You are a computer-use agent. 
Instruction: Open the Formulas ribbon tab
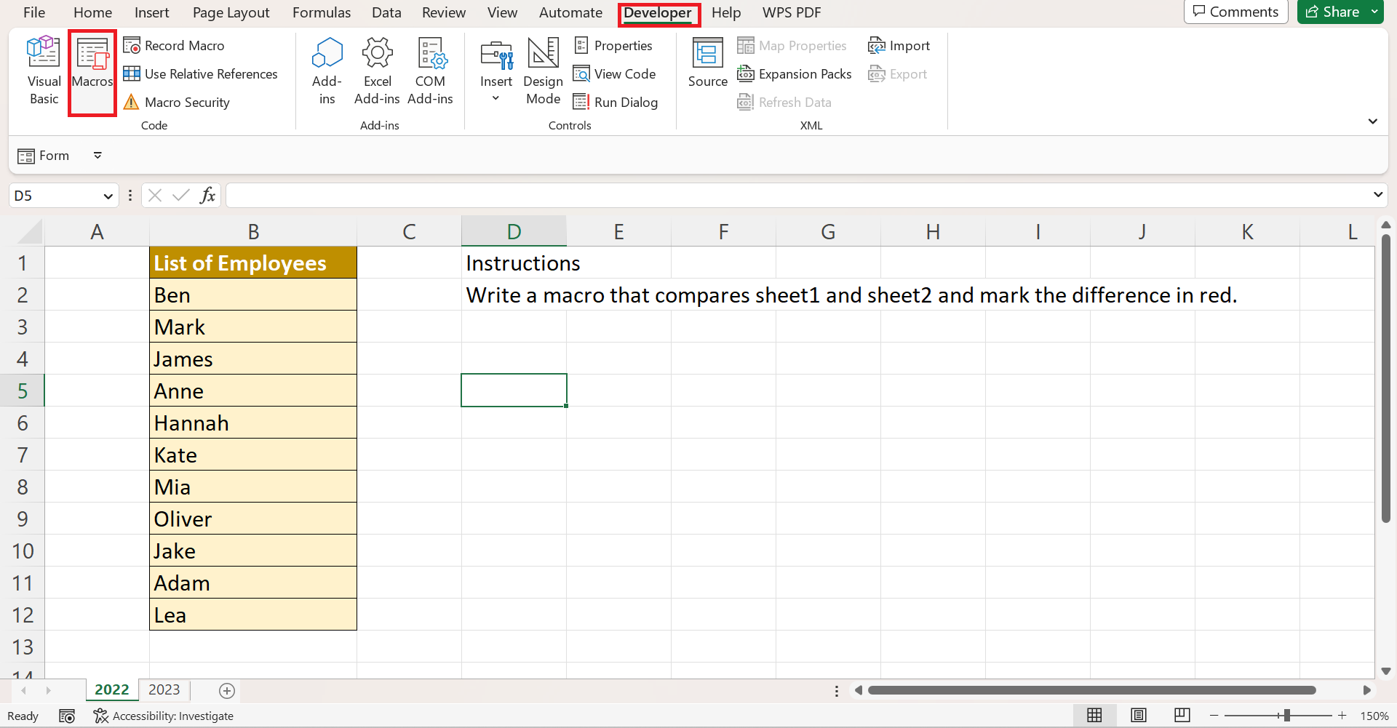(321, 12)
